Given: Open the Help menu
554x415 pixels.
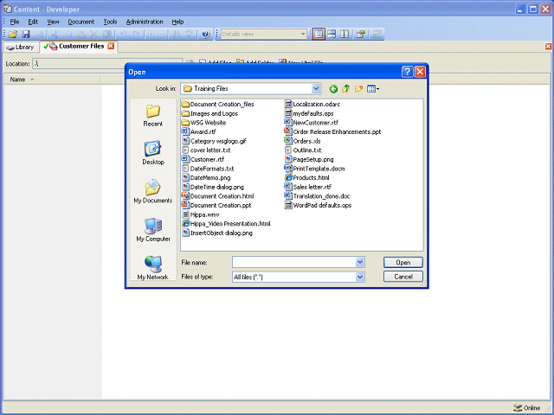Looking at the screenshot, I should pos(177,22).
